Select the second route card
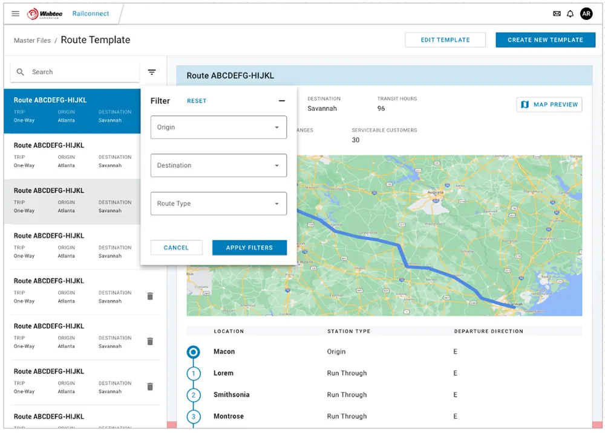The image size is (605, 433). (72, 156)
